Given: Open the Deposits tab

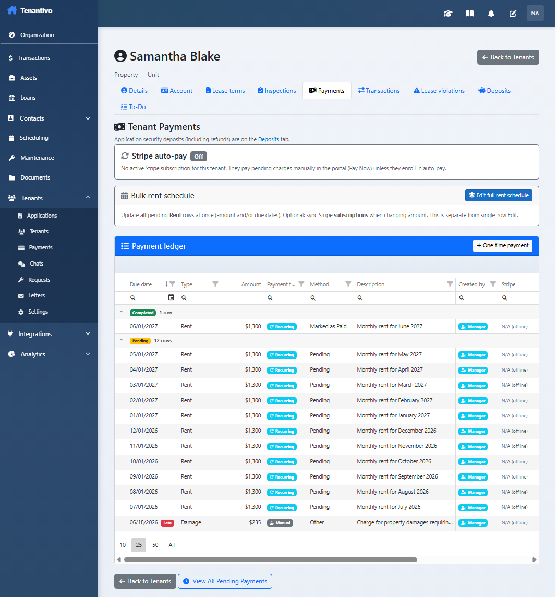Looking at the screenshot, I should point(494,91).
